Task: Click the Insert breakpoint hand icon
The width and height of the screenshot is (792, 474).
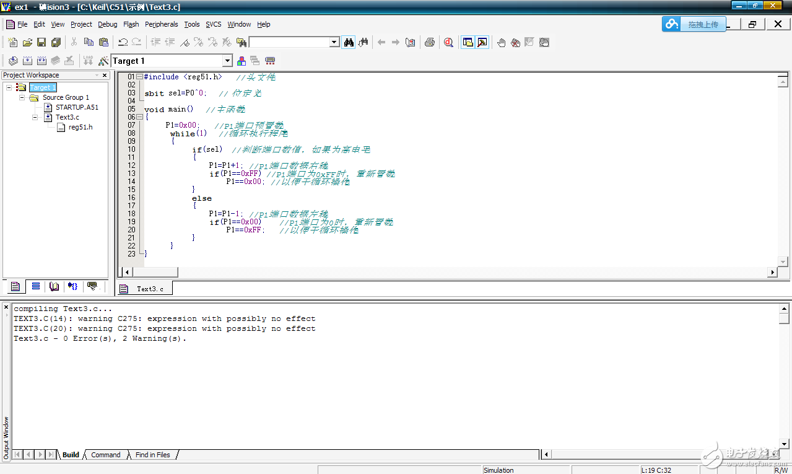Action: click(x=502, y=42)
